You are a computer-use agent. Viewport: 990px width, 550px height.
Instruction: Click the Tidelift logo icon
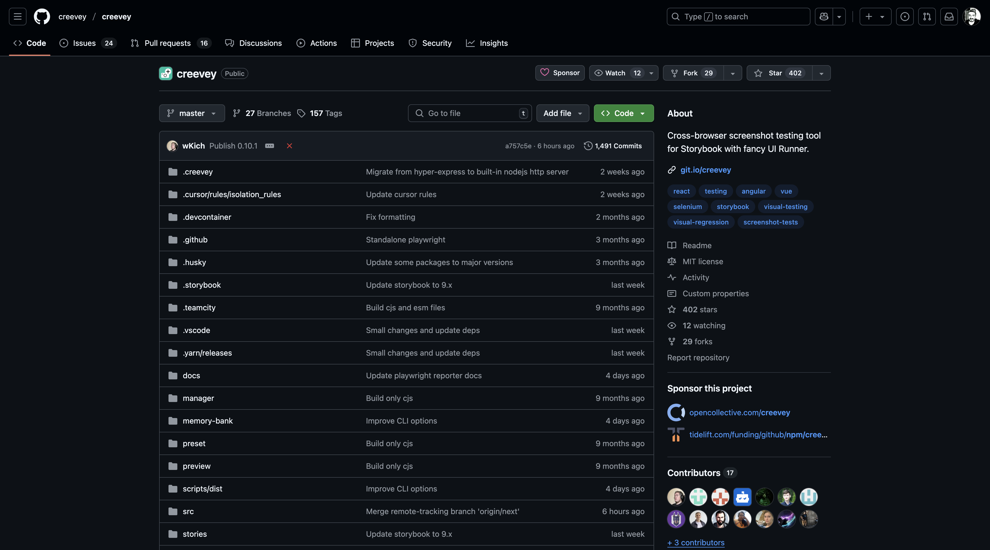click(676, 435)
